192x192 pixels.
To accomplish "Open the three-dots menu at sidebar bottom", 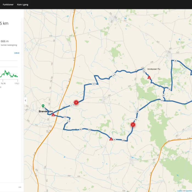I will tap(20, 187).
